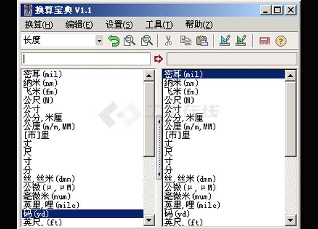Select 纳米(nm) in the left list
Image resolution: width=318 pixels, height=229 pixels.
click(x=83, y=83)
